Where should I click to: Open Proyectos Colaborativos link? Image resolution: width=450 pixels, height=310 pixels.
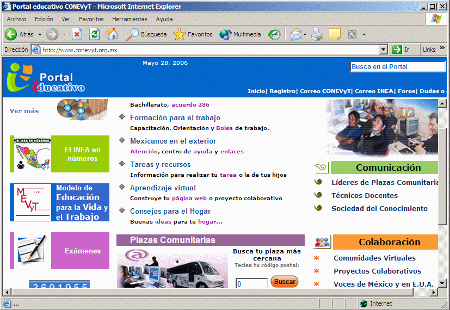(378, 271)
